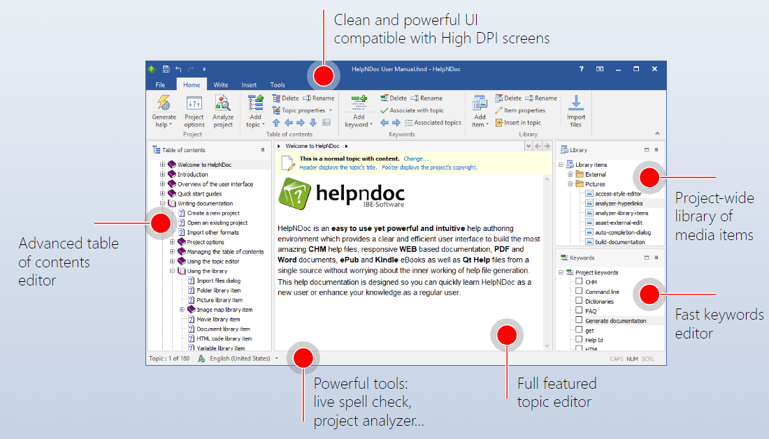
Task: Click the editor scrollbar down arrow
Action: click(x=547, y=345)
